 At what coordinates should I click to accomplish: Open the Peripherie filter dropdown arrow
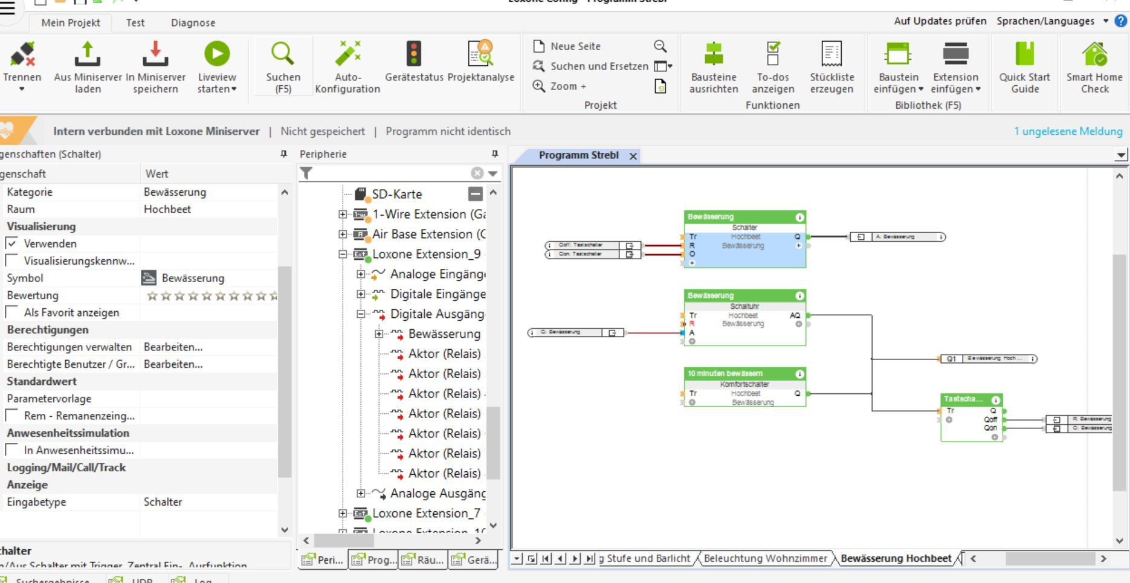click(493, 173)
